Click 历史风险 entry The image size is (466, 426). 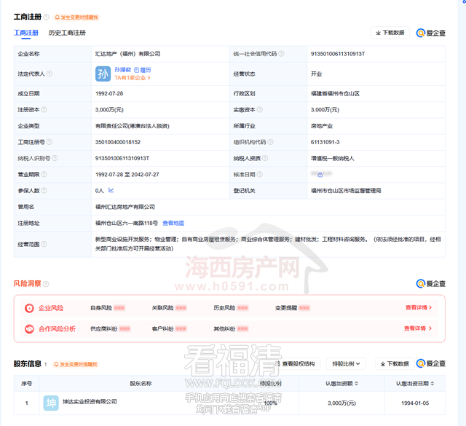pos(231,308)
